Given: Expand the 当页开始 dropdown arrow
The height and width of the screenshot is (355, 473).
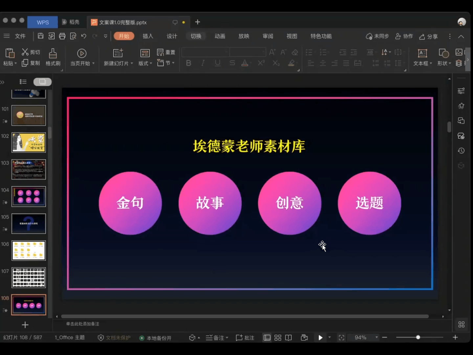Looking at the screenshot, I should [93, 63].
